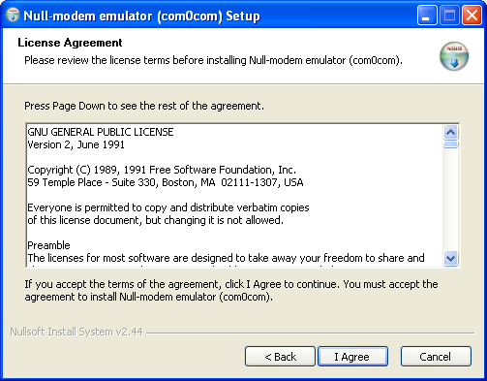487x381 pixels.
Task: Click the Nullsoft Install System v2.44 label
Action: 76,332
